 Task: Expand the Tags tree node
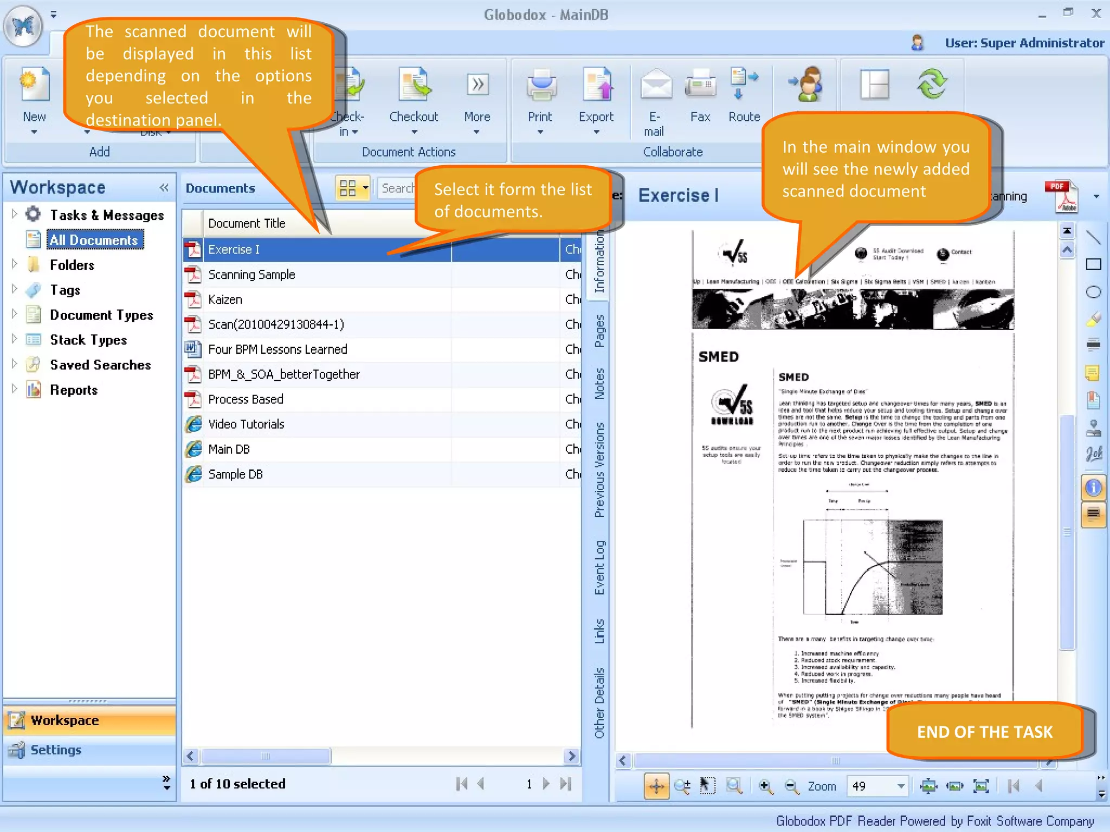click(x=15, y=289)
